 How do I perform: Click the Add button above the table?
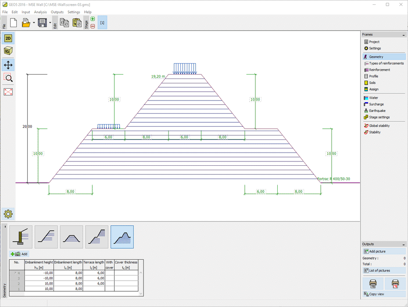(x=19, y=254)
